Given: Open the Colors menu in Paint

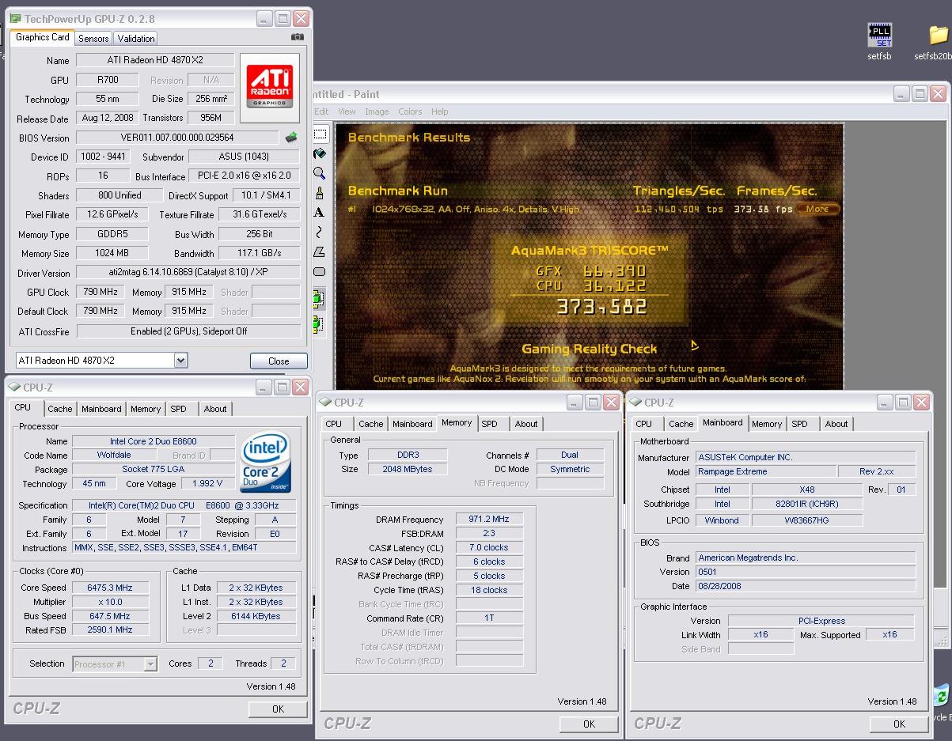Looking at the screenshot, I should click(x=410, y=112).
